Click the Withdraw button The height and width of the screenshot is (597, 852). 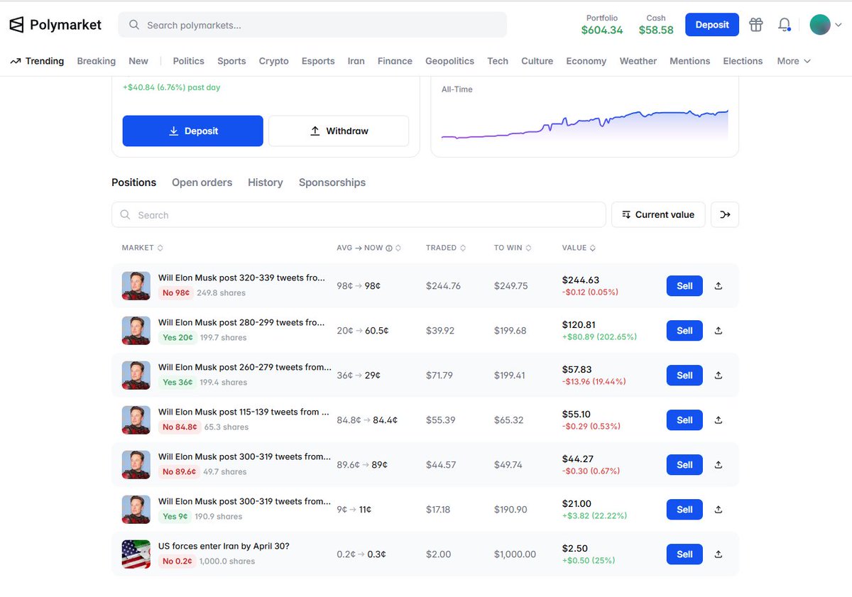tap(339, 131)
